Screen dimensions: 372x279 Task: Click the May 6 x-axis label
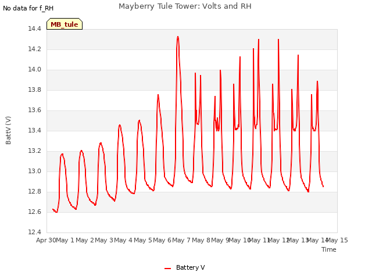(162, 240)
